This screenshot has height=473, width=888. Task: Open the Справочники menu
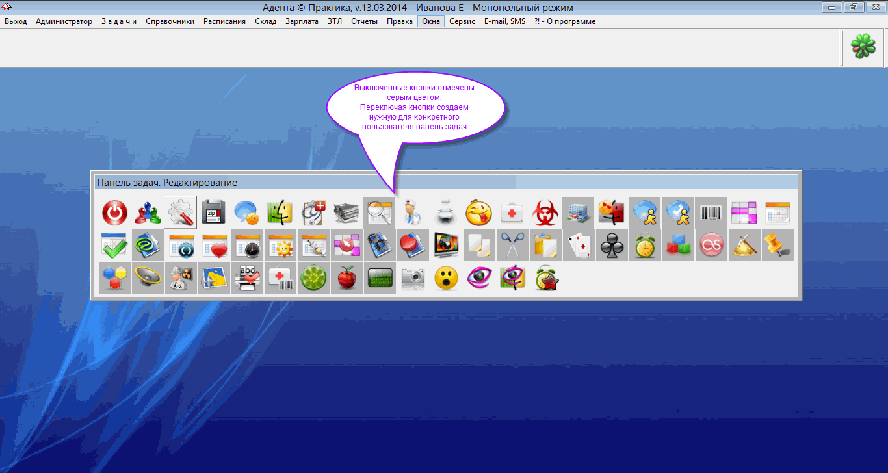pos(170,21)
